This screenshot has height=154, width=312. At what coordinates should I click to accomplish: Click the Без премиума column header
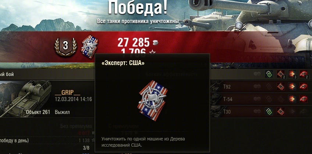pyautogui.click(x=76, y=126)
